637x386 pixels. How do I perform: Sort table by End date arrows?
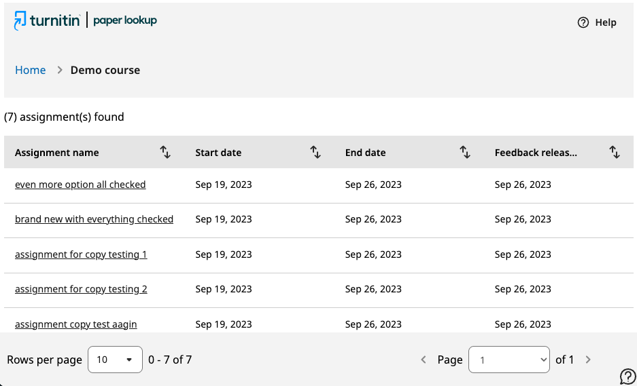[465, 153]
